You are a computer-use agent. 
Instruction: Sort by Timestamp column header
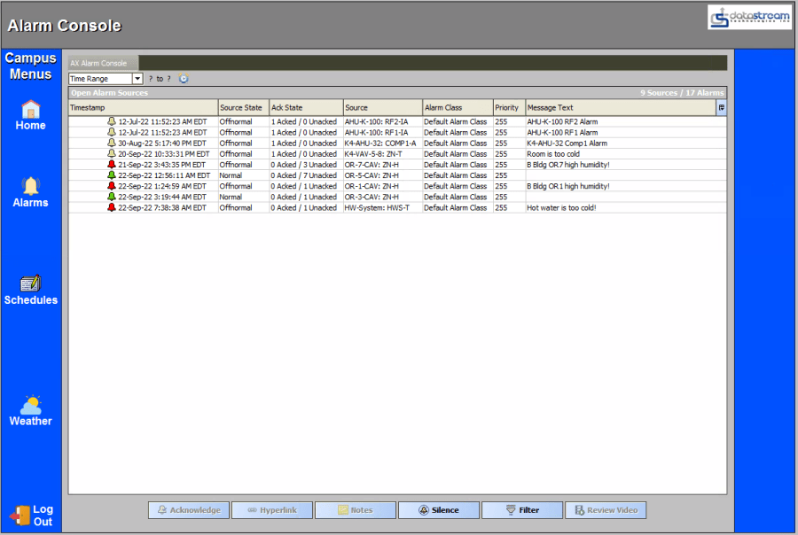[143, 108]
